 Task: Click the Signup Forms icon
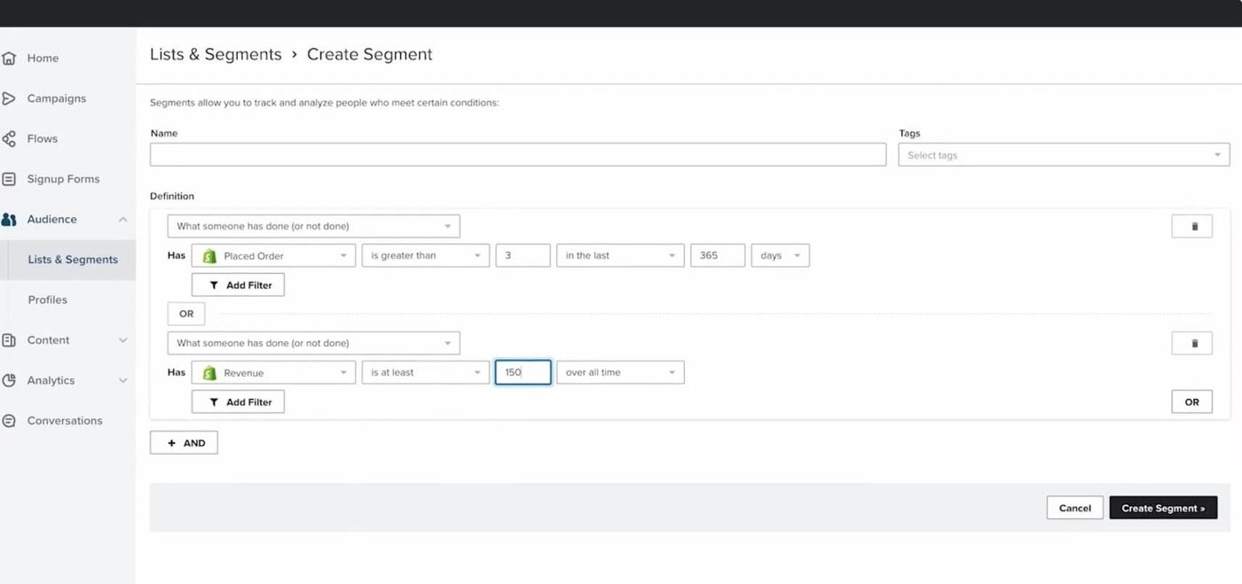9,179
